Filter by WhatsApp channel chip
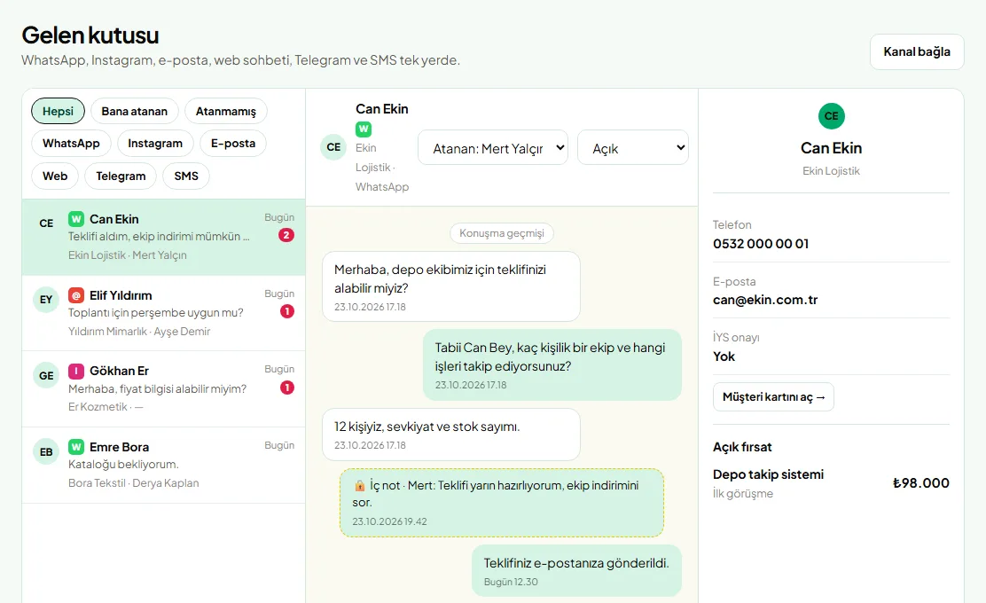Viewport: 986px width, 603px height. click(71, 144)
